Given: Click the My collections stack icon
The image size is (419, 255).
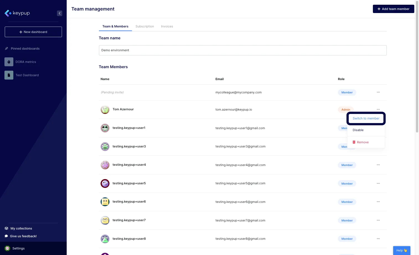Looking at the screenshot, I should click(x=6, y=228).
